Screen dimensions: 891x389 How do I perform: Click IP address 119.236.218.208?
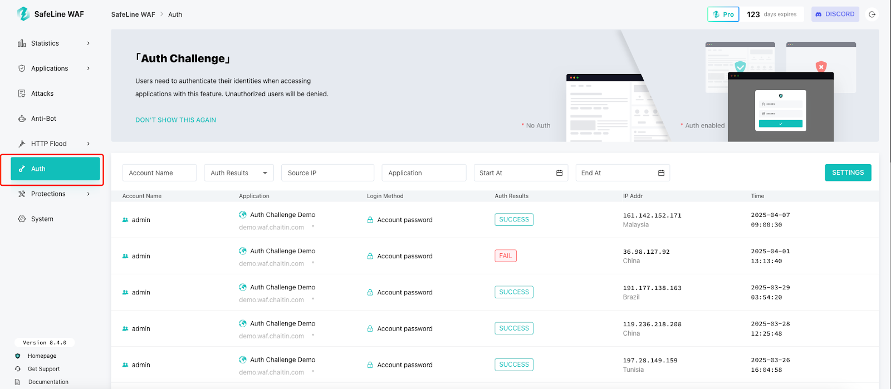coord(652,324)
